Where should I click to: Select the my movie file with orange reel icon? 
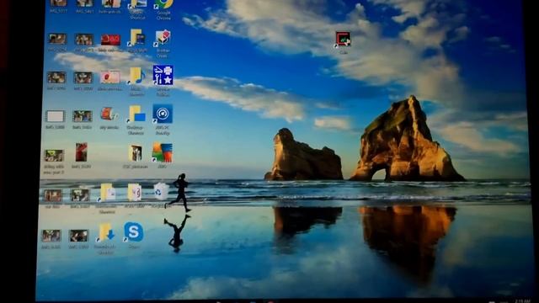109,114
